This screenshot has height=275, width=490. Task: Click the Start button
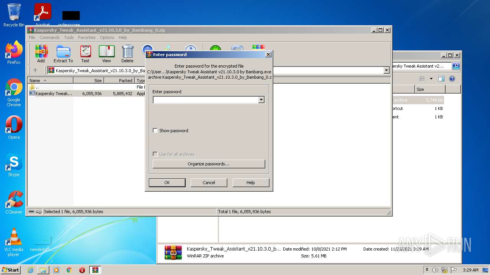pyautogui.click(x=11, y=270)
